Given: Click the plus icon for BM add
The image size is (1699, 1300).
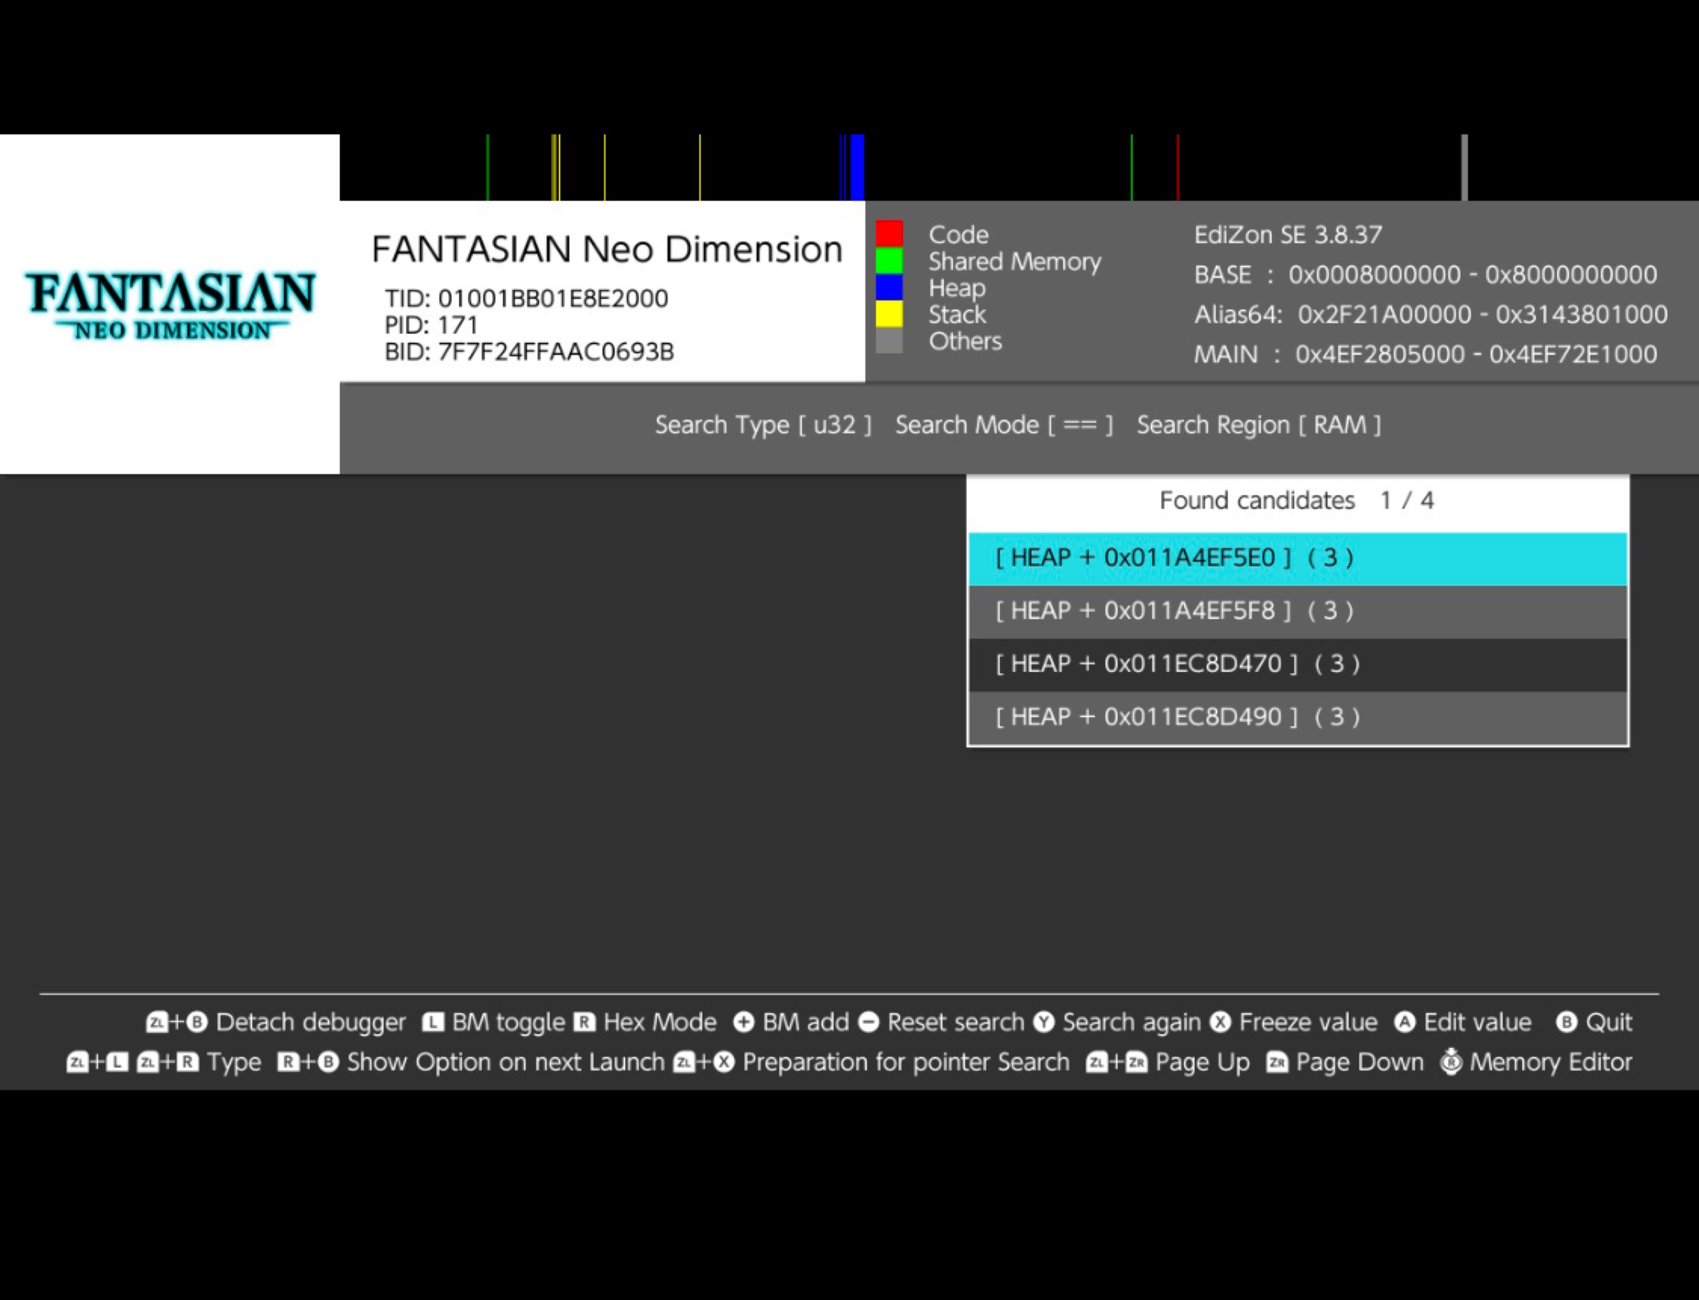Looking at the screenshot, I should 743,1023.
